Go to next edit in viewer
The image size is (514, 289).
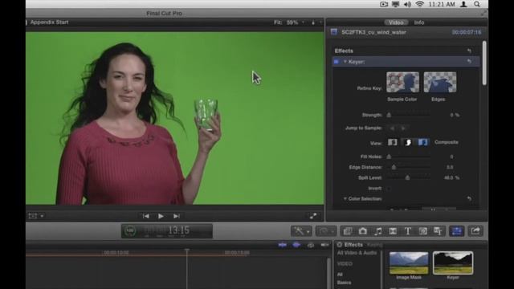point(177,216)
